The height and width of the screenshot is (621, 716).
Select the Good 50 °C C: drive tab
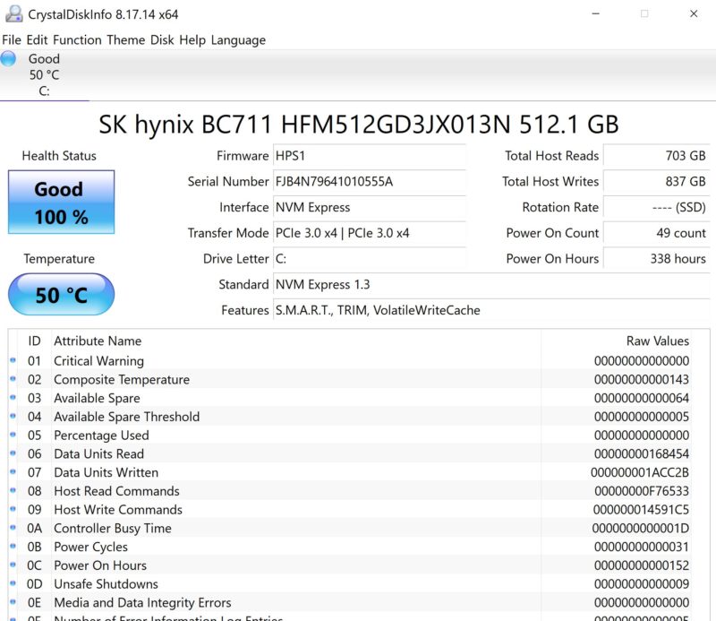(44, 75)
